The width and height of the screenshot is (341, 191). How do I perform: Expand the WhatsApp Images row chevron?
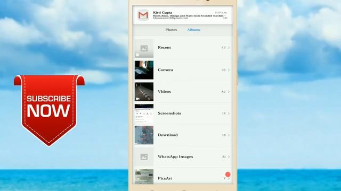[229, 157]
